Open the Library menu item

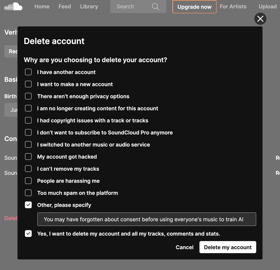pyautogui.click(x=89, y=6)
